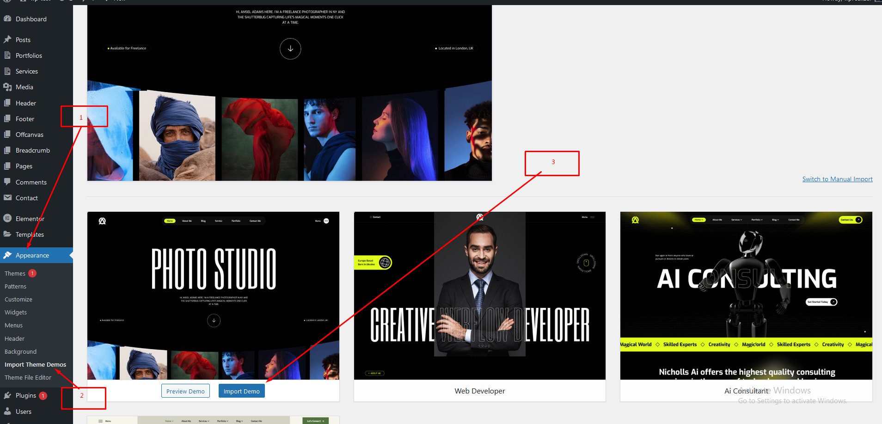Viewport: 882px width, 424px height.
Task: Click the Media library icon
Action: [x=7, y=87]
